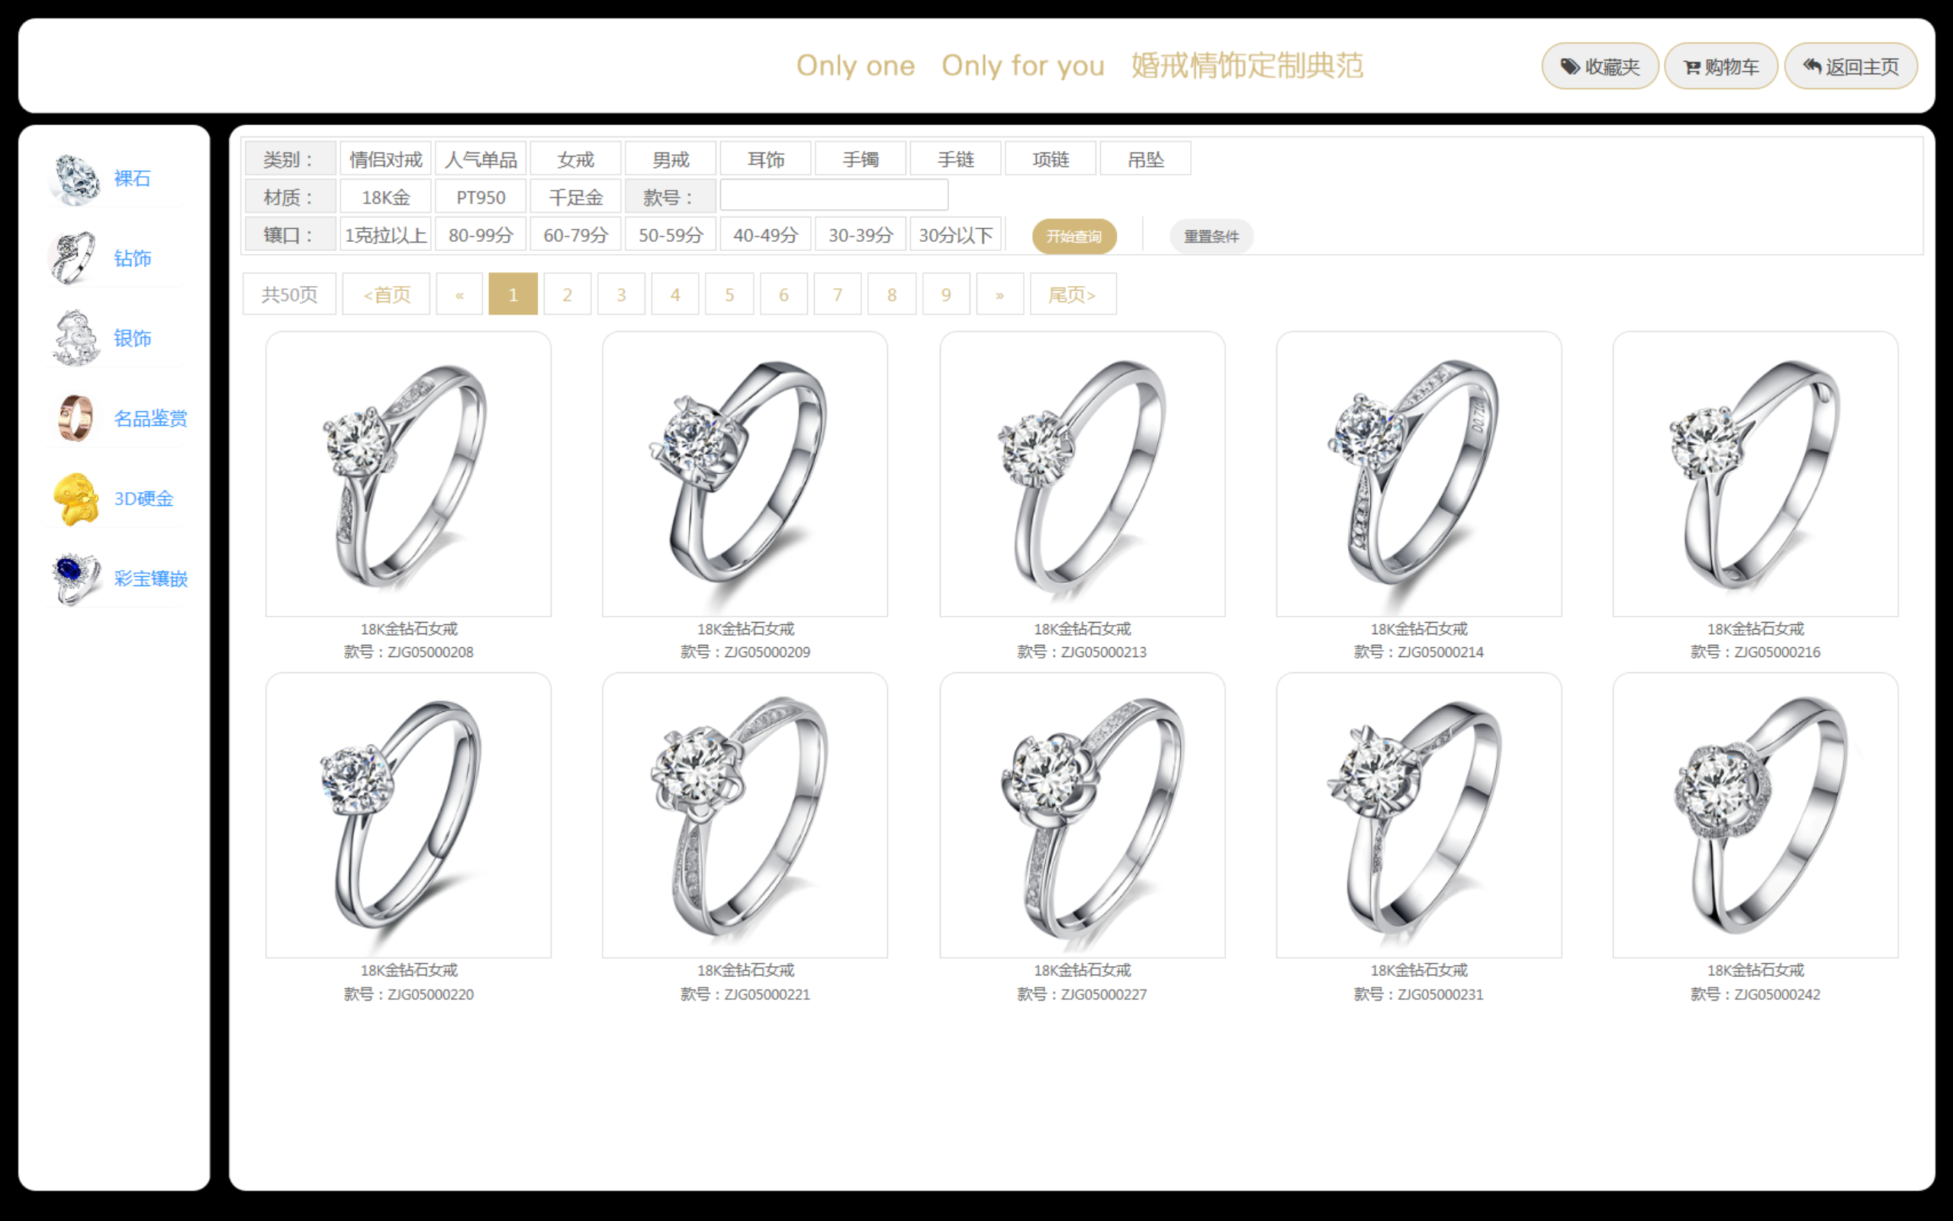Click 开始查询 start search button
The height and width of the screenshot is (1221, 1953).
pos(1074,237)
